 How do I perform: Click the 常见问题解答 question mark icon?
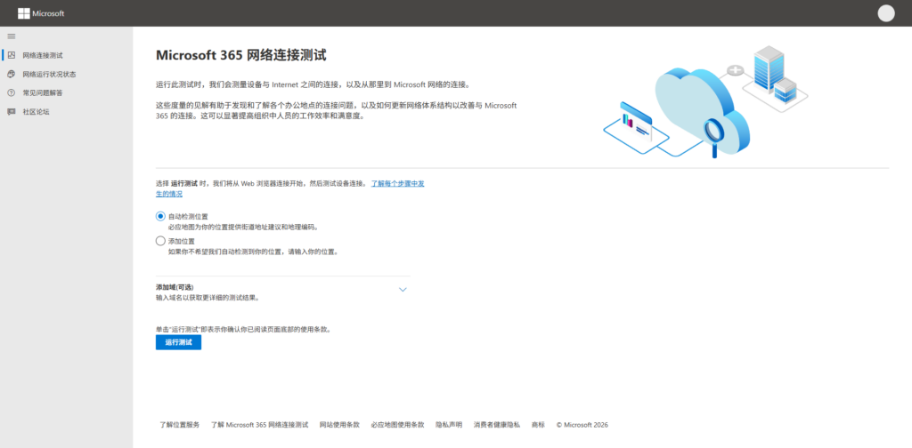click(x=12, y=92)
